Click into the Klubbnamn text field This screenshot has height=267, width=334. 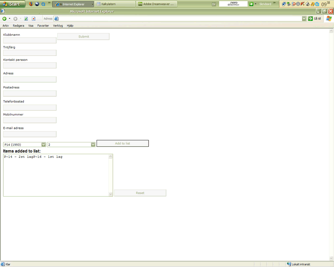point(30,40)
